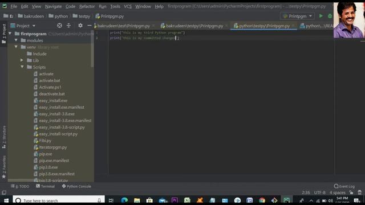Collapse firstprogram root folder

tap(10, 34)
